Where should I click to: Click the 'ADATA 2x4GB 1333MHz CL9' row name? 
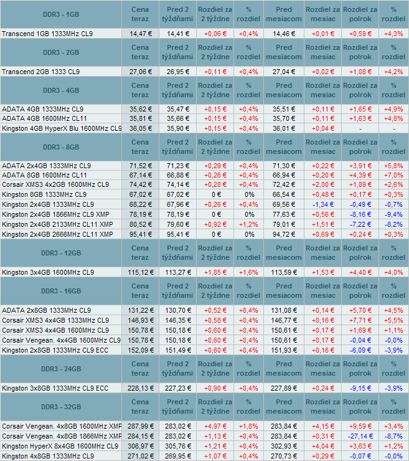46,166
